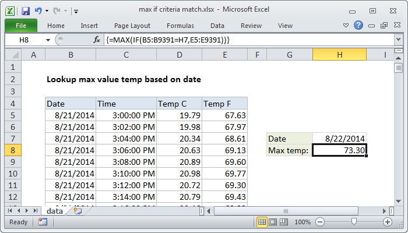
Task: Save the workbook with the floppy icon
Action: [x=26, y=11]
